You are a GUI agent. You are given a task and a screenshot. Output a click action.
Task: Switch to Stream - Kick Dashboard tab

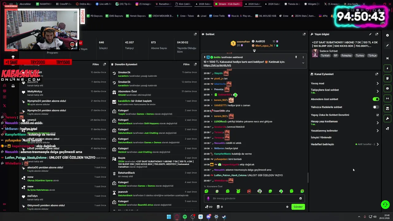pos(227,4)
